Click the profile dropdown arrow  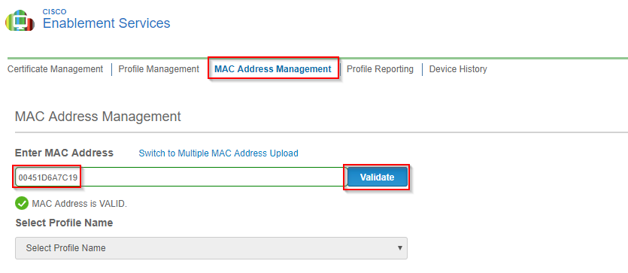[x=399, y=247]
